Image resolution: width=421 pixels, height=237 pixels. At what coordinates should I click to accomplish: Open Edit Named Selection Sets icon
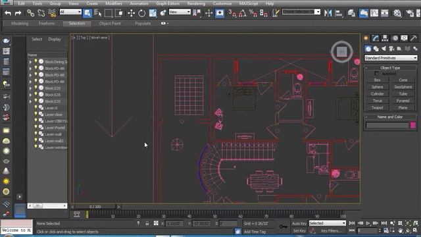[276, 13]
